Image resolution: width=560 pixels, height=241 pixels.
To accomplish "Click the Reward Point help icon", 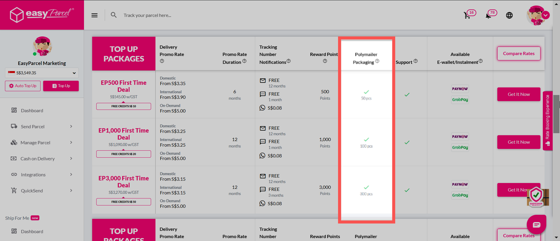I will point(325,61).
